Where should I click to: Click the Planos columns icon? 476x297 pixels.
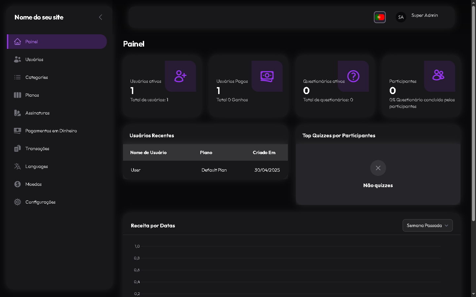click(18, 95)
